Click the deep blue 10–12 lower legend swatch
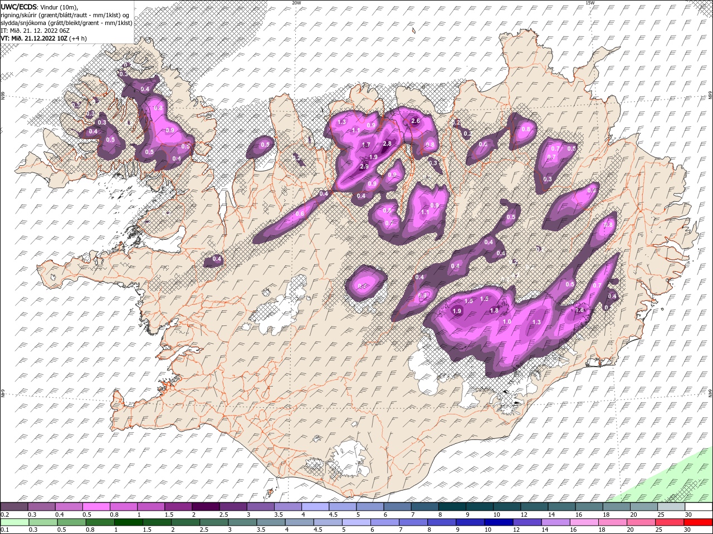The width and height of the screenshot is (713, 534). point(500,522)
